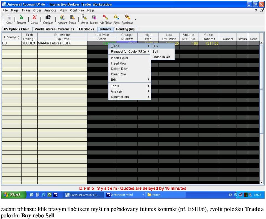Click the Order toolbar icon
The image size is (266, 219).
point(9,19)
